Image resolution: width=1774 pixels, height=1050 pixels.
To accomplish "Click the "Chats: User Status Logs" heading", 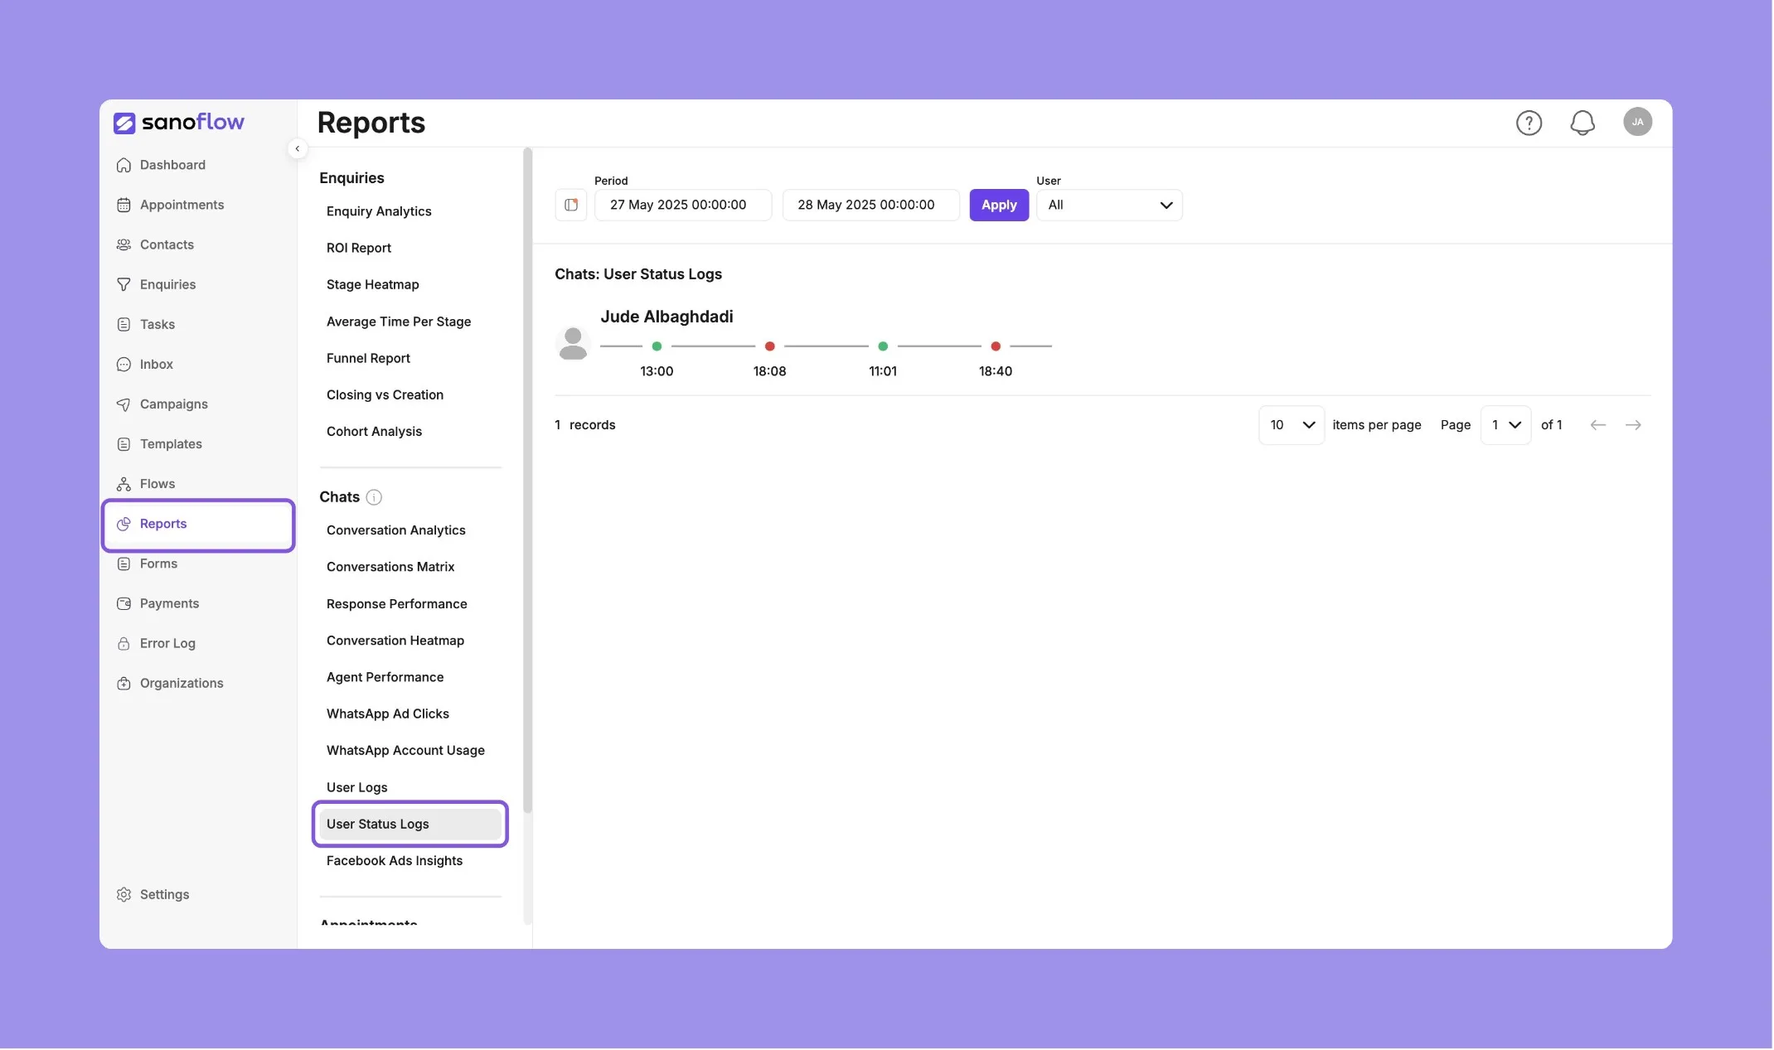I will click(x=638, y=274).
